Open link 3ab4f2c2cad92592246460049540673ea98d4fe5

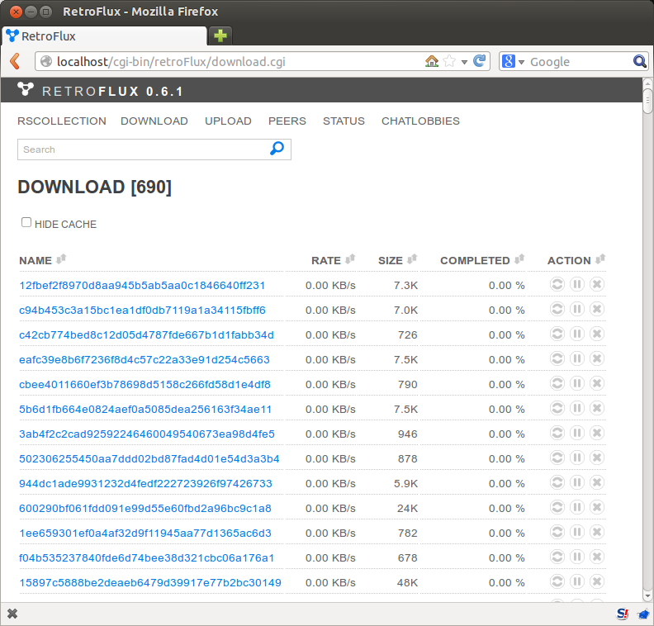click(x=147, y=434)
